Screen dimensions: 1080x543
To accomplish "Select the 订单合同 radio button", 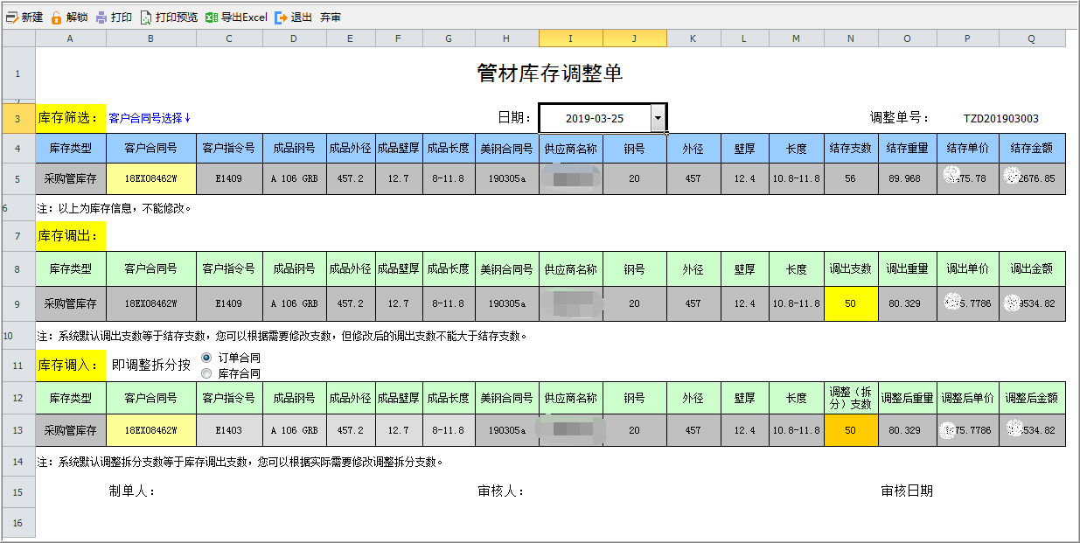I will click(x=206, y=358).
